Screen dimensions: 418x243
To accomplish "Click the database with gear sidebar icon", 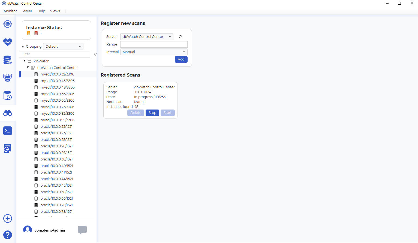I will coord(8,60).
